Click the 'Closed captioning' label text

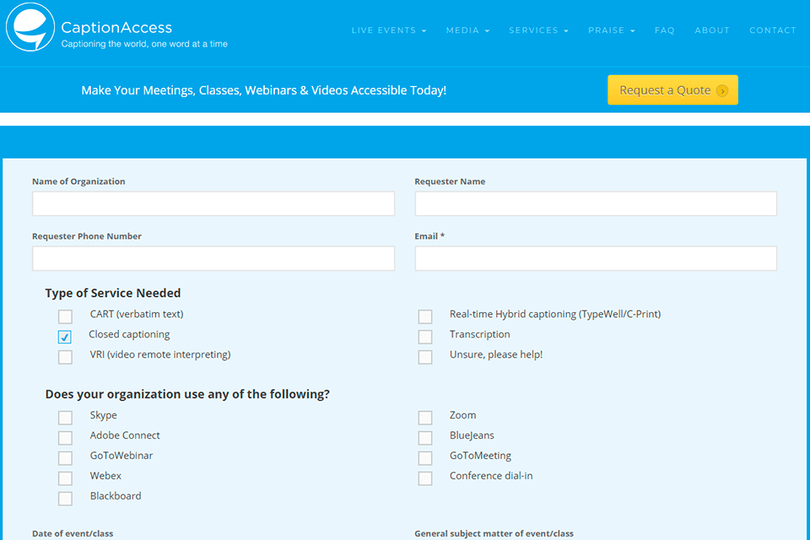[x=129, y=334]
